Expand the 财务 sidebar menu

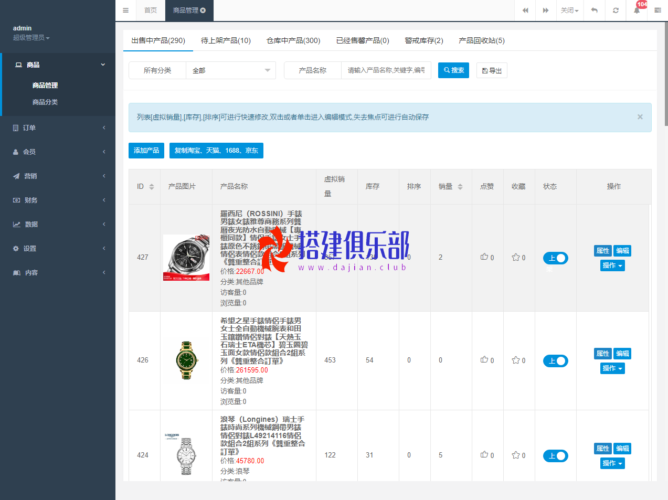click(58, 200)
